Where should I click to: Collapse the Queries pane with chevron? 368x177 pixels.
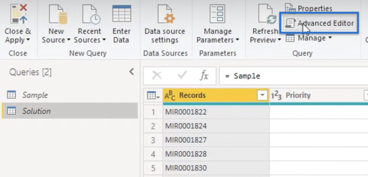click(x=132, y=72)
